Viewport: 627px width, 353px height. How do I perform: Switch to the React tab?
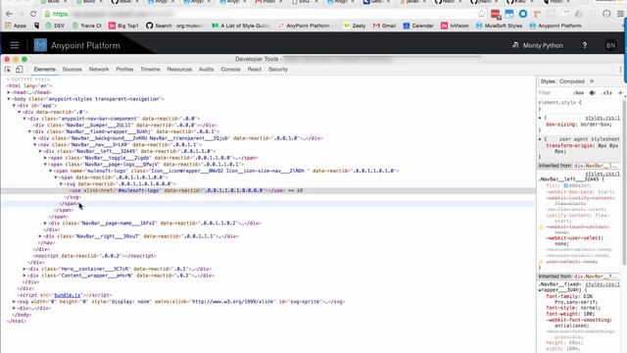point(255,70)
